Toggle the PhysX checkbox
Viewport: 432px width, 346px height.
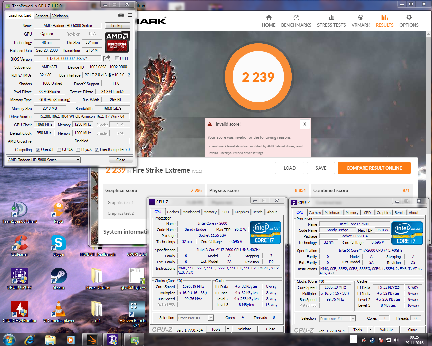78,149
